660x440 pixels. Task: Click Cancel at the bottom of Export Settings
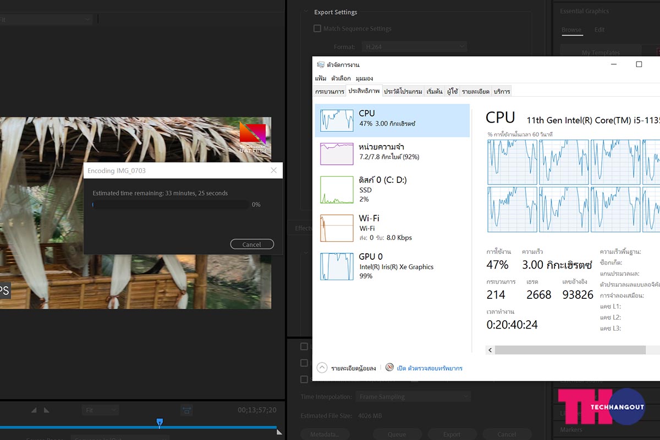508,434
